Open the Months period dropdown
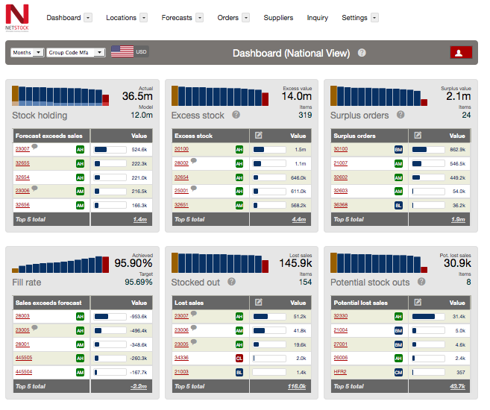The image size is (490, 410). coord(27,53)
